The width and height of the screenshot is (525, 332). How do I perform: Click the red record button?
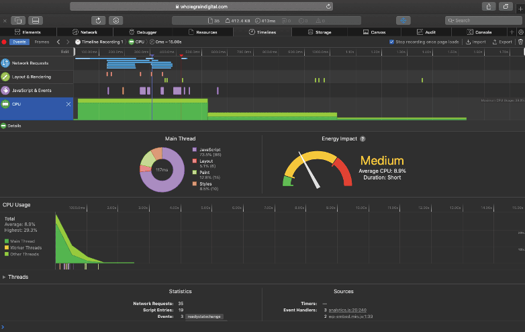point(4,42)
